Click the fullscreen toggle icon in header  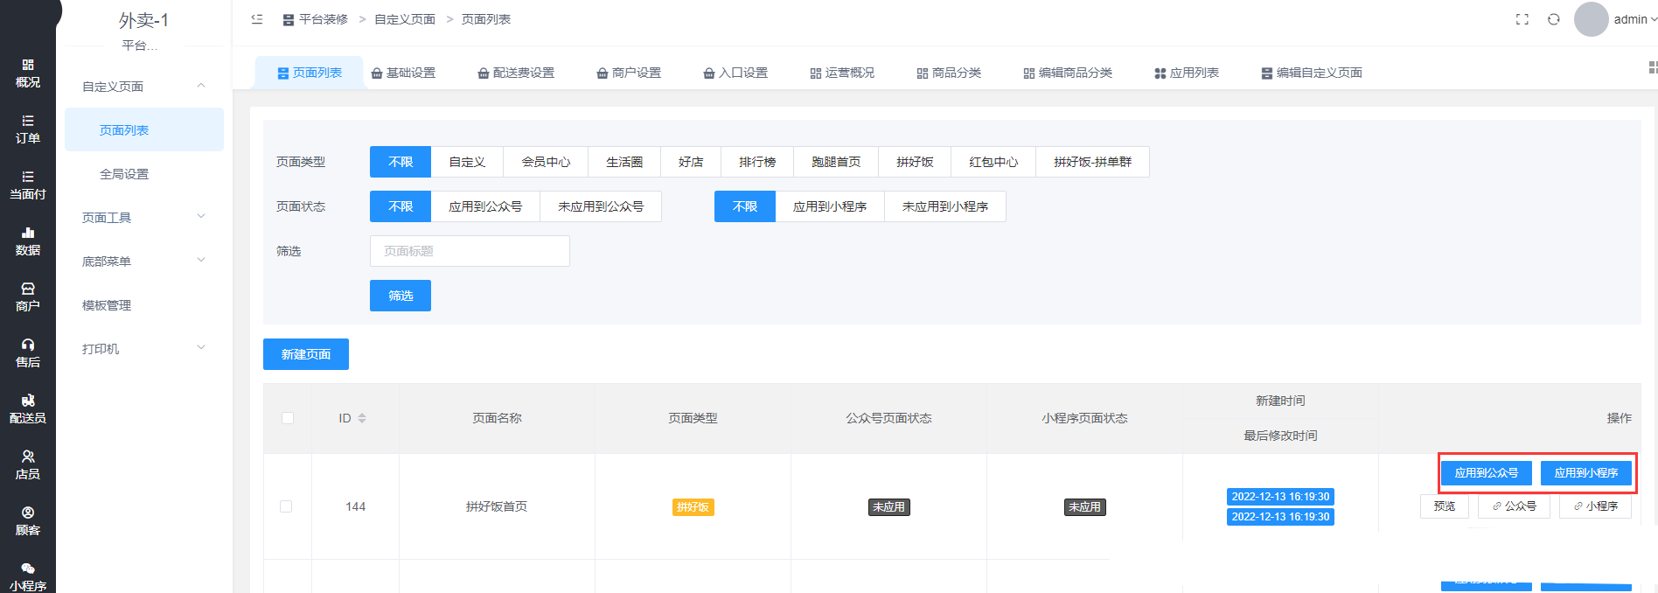coord(1522,19)
